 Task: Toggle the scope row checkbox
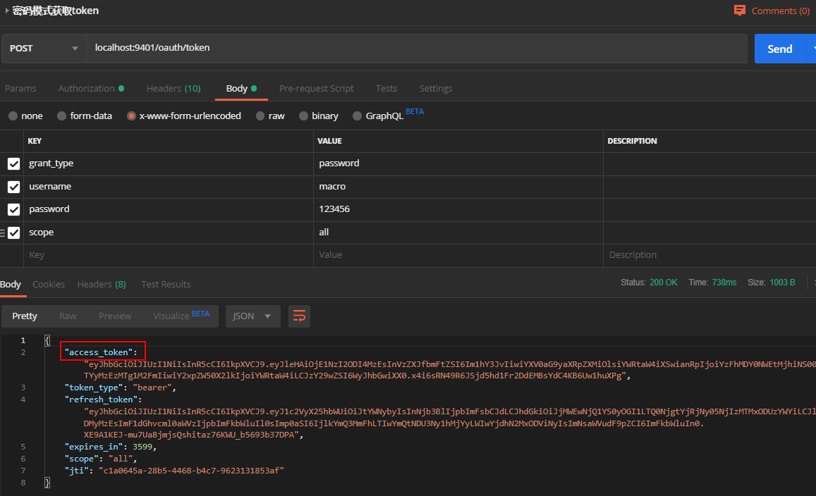point(13,232)
